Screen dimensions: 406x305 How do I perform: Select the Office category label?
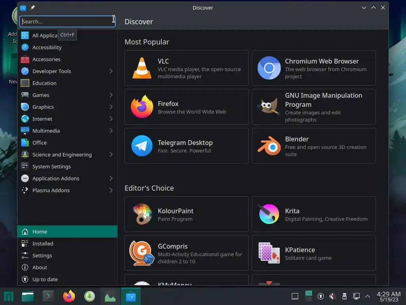point(39,143)
